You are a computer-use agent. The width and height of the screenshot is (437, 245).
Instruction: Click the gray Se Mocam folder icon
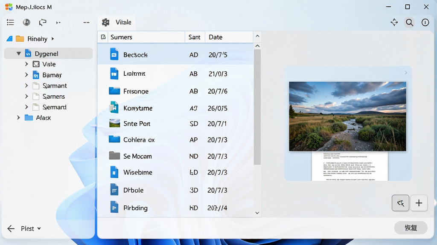(x=114, y=156)
